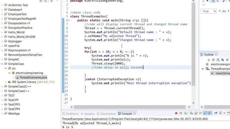The width and height of the screenshot is (230, 129).
Task: Select ThreadExamples.java file
Action: (x=31, y=77)
